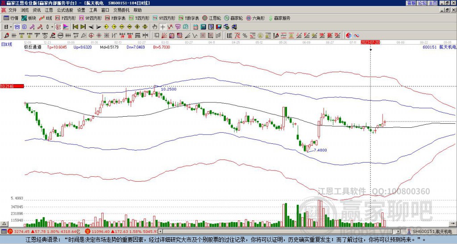Click the 板块 toolbar button

coord(29,18)
